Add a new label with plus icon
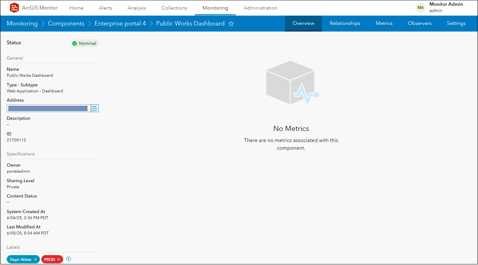Image resolution: width=478 pixels, height=265 pixels. [68, 259]
